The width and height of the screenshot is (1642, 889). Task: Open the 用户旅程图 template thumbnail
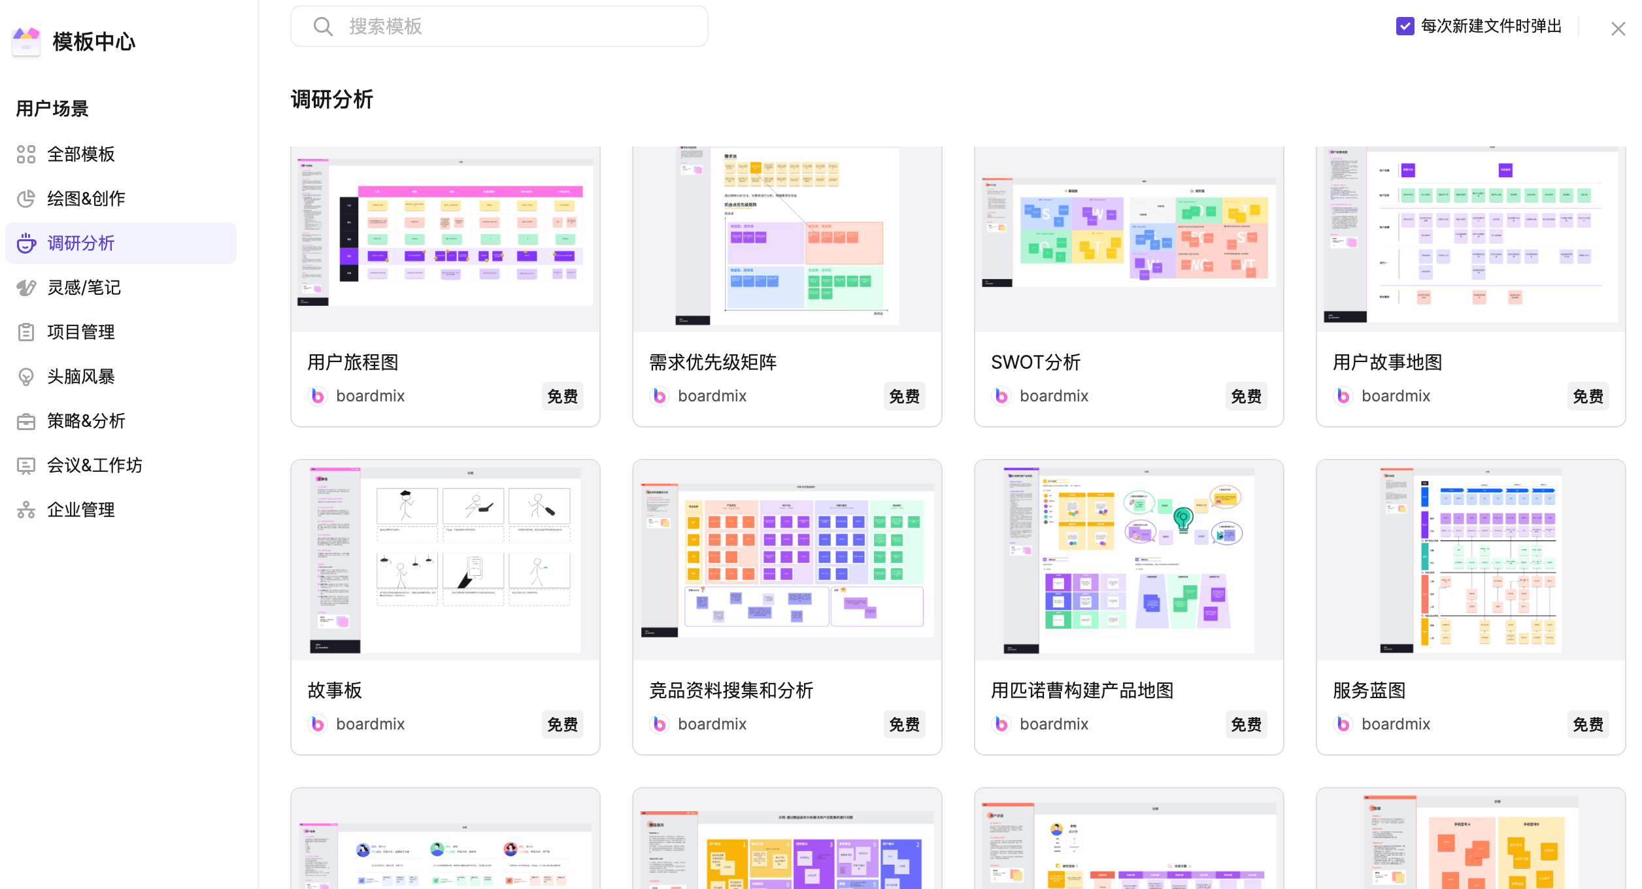coord(446,239)
